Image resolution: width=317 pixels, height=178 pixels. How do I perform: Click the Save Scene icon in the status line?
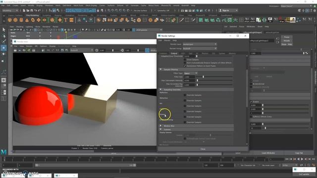[32, 10]
